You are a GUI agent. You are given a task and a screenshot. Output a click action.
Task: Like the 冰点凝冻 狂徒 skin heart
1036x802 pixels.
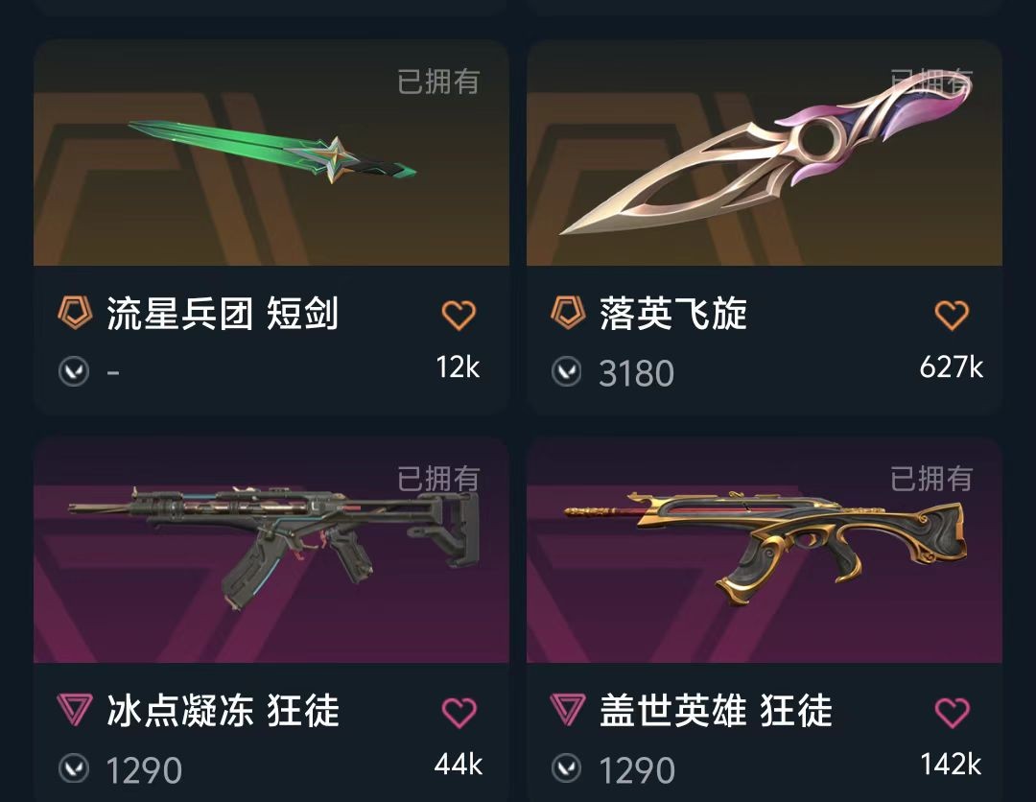point(459,713)
